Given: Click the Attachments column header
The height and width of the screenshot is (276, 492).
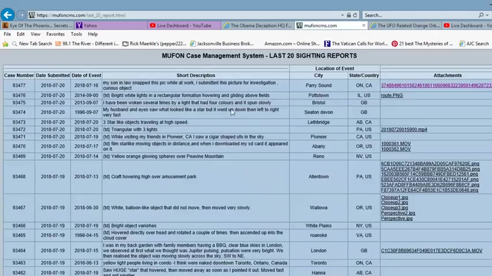Looking at the screenshot, I should click(447, 76).
